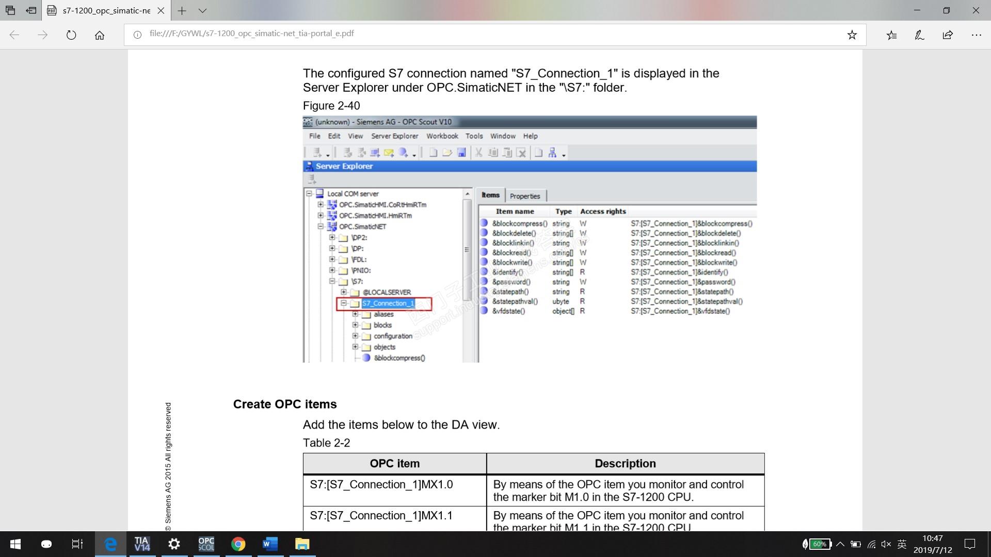Image resolution: width=991 pixels, height=557 pixels.
Task: Click the Home button in Edge
Action: point(100,35)
